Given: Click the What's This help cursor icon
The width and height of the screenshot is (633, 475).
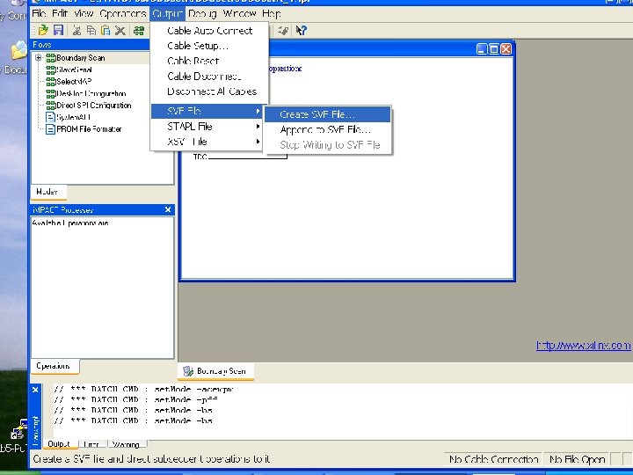Looking at the screenshot, I should point(302,30).
